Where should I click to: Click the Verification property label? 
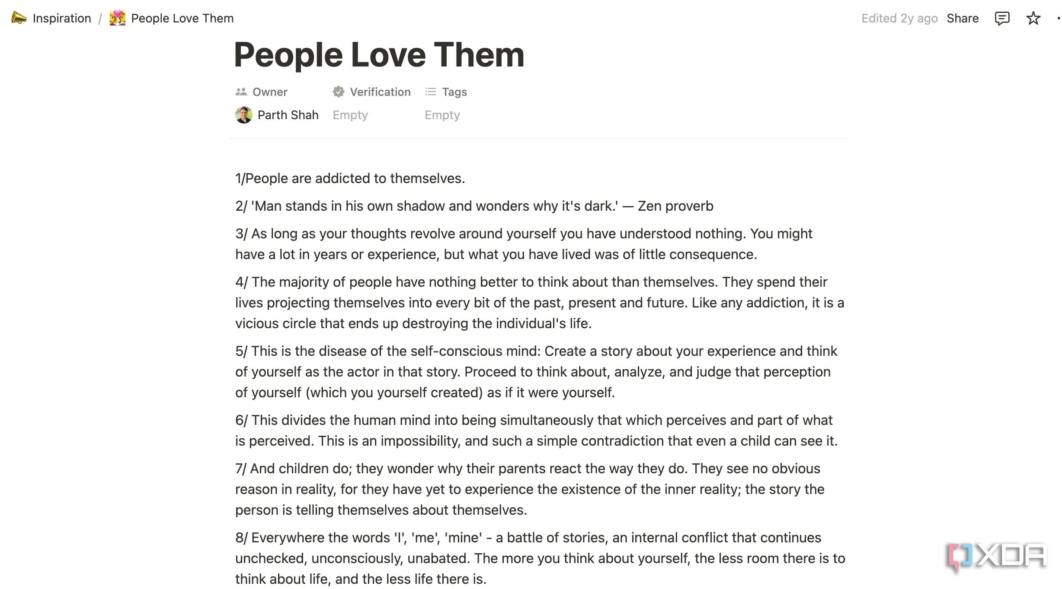(x=380, y=92)
